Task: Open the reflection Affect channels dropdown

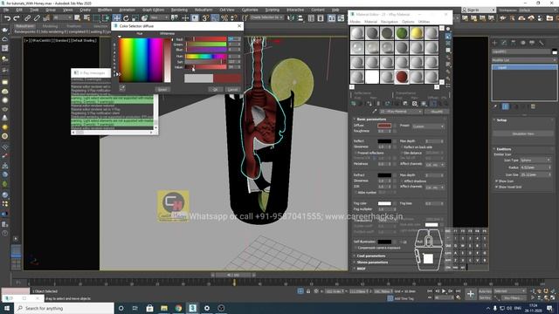Action: [435, 165]
